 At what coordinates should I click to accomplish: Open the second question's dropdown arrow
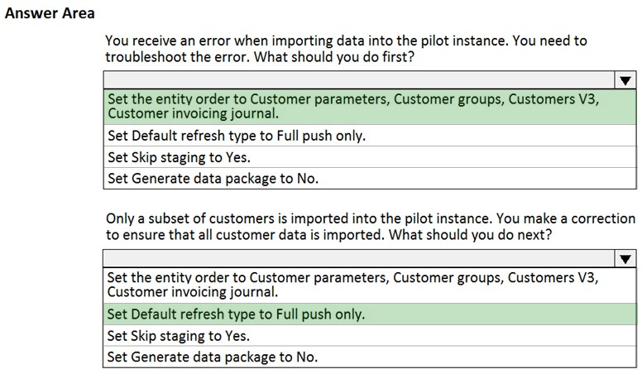point(625,259)
